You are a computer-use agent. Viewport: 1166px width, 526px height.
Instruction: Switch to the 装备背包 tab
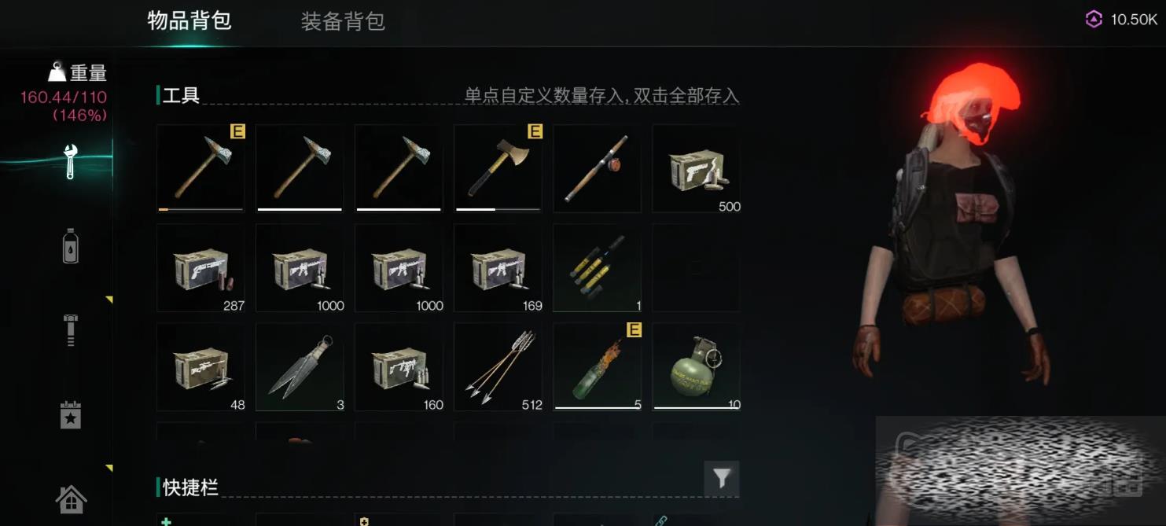(x=343, y=21)
